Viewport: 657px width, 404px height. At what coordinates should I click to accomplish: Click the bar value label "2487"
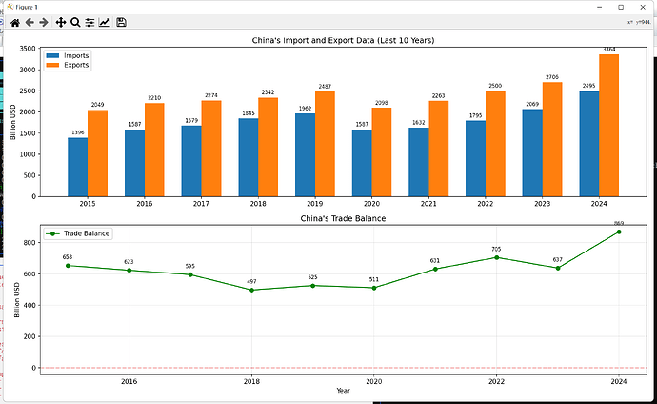click(x=325, y=87)
